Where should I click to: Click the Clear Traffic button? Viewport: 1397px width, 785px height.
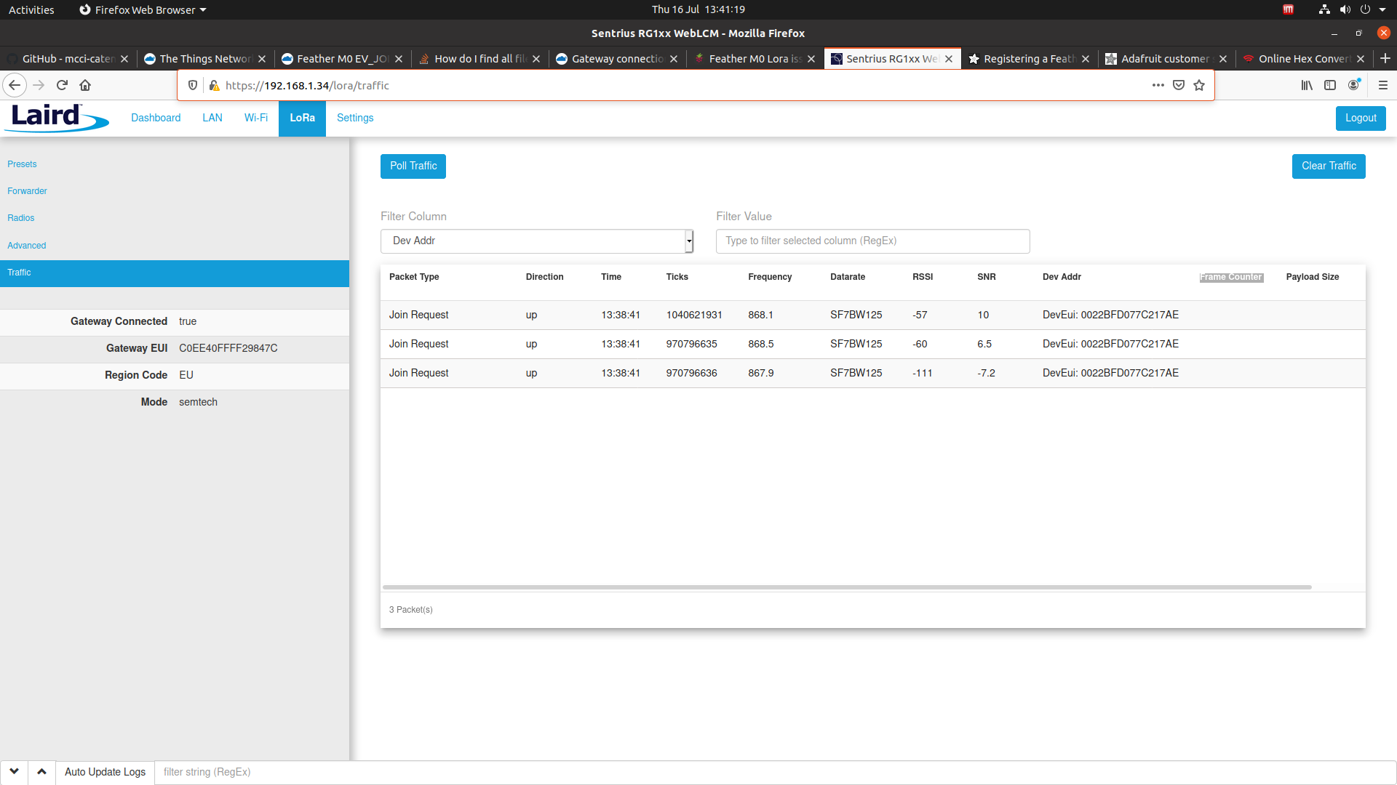coord(1329,166)
